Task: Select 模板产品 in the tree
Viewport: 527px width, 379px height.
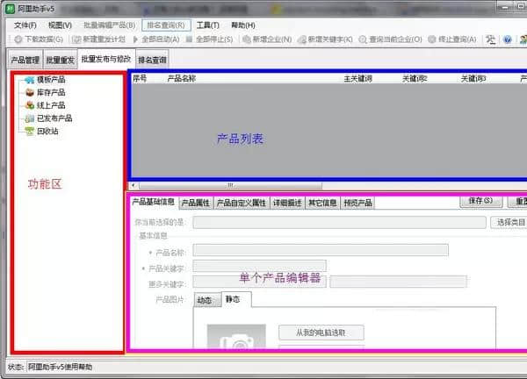Action: coord(50,81)
